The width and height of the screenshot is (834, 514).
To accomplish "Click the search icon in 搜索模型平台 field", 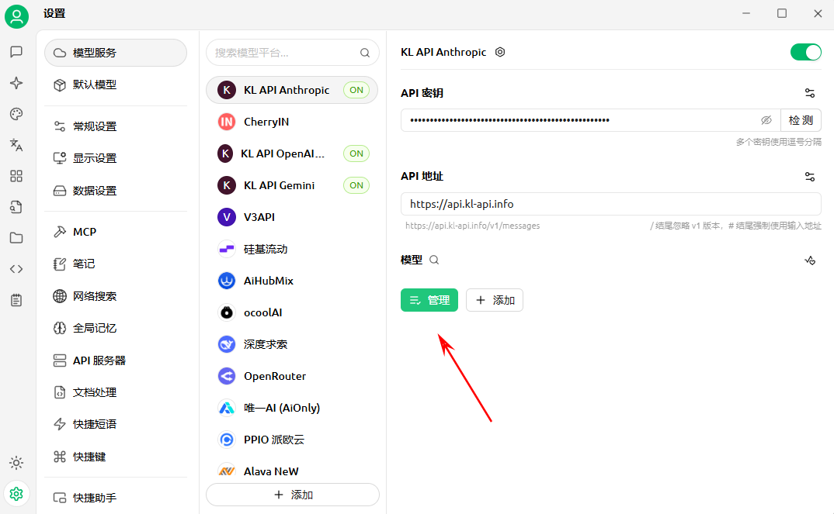I will pos(364,53).
